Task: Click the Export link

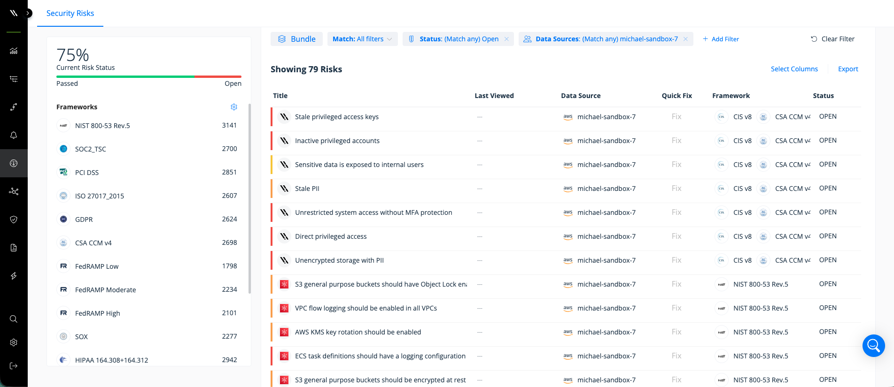Action: click(x=848, y=69)
